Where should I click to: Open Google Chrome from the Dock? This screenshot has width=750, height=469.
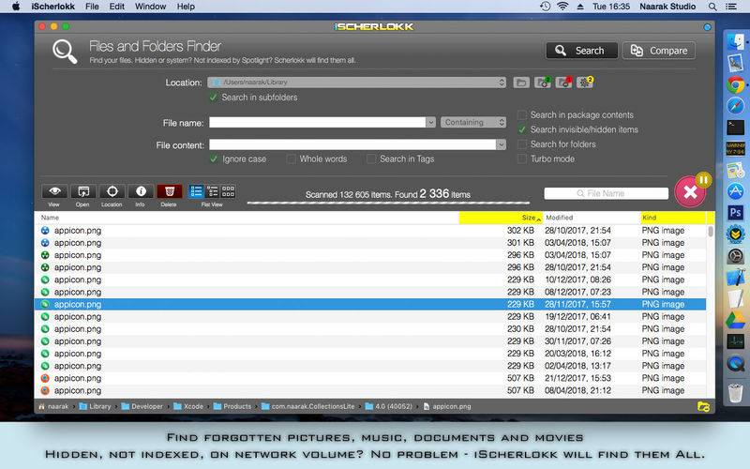click(736, 84)
